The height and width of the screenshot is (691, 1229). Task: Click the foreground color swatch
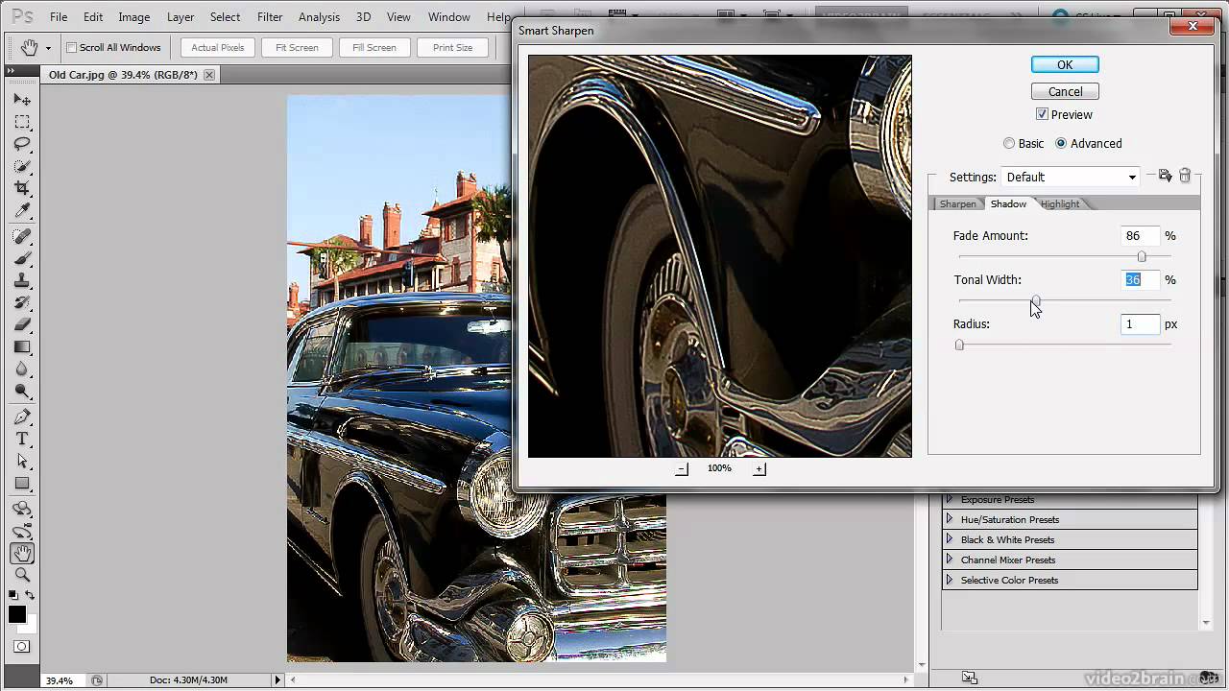coord(17,614)
